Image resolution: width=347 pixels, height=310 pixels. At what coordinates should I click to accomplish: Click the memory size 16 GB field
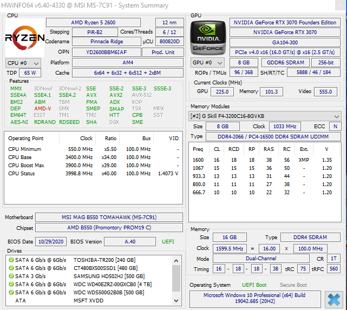(x=230, y=238)
